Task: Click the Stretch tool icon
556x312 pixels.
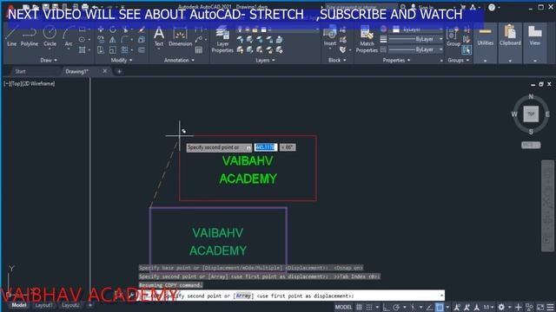Action: (101, 50)
